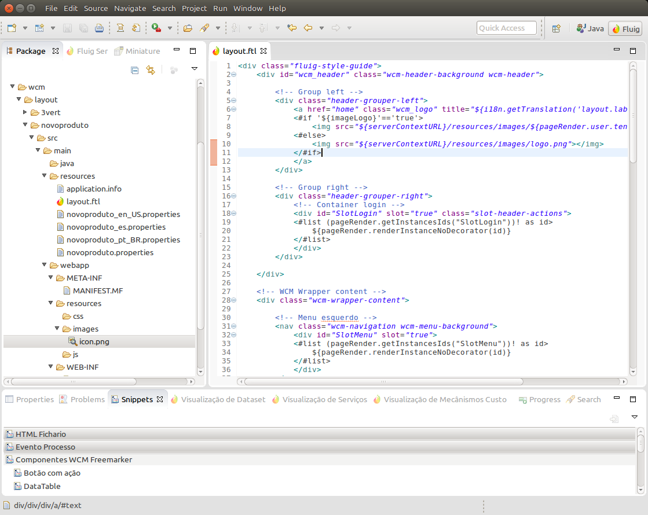Click the Open Type toolbar icon
The height and width of the screenshot is (515, 648).
point(188,28)
